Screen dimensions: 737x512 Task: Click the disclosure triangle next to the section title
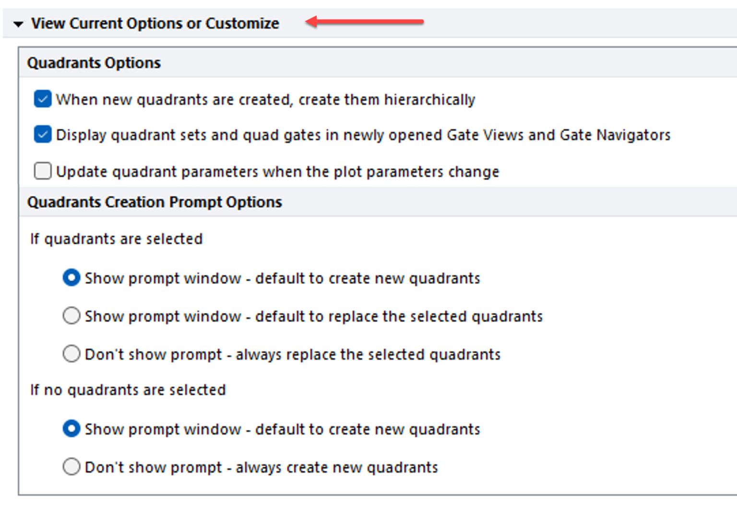[x=18, y=23]
